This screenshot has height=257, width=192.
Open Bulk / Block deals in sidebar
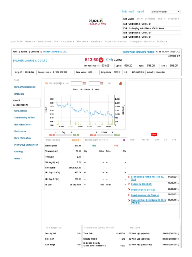[23, 125]
